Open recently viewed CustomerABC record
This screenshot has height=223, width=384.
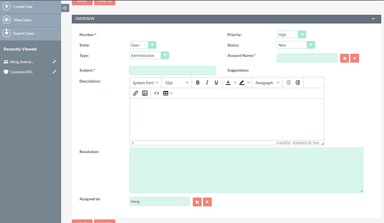[x=21, y=72]
